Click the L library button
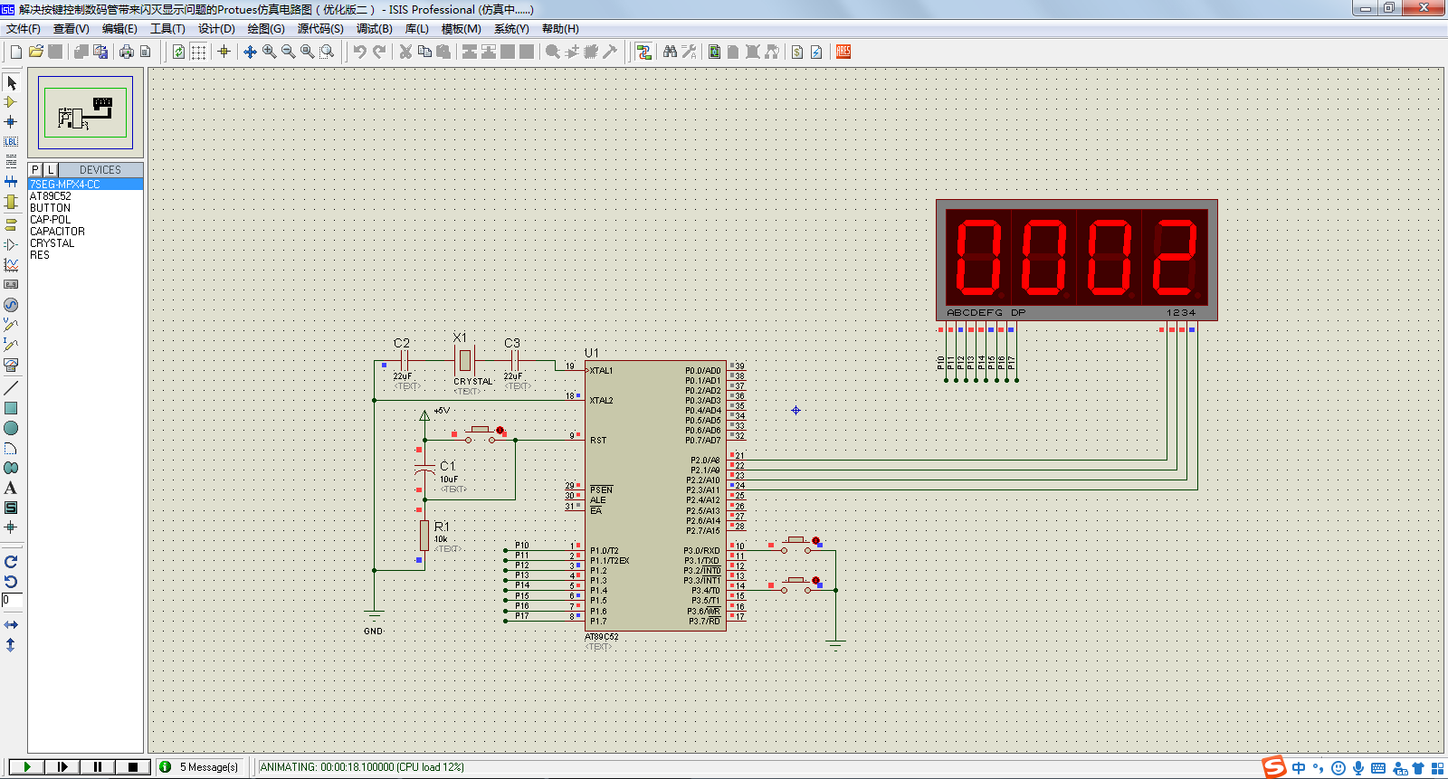The height and width of the screenshot is (779, 1448). (x=51, y=169)
